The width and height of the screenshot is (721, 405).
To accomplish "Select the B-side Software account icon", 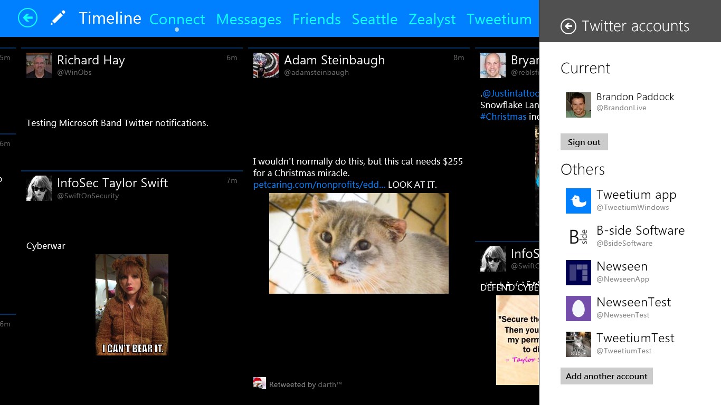I will tap(578, 237).
